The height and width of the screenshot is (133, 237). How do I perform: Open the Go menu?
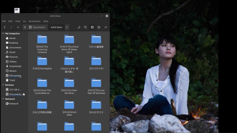24,21
